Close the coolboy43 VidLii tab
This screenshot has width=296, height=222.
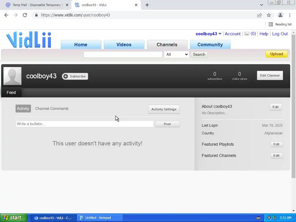136,5
